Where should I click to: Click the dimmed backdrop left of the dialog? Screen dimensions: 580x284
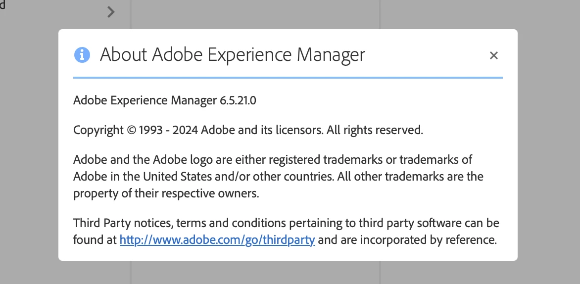click(29, 148)
